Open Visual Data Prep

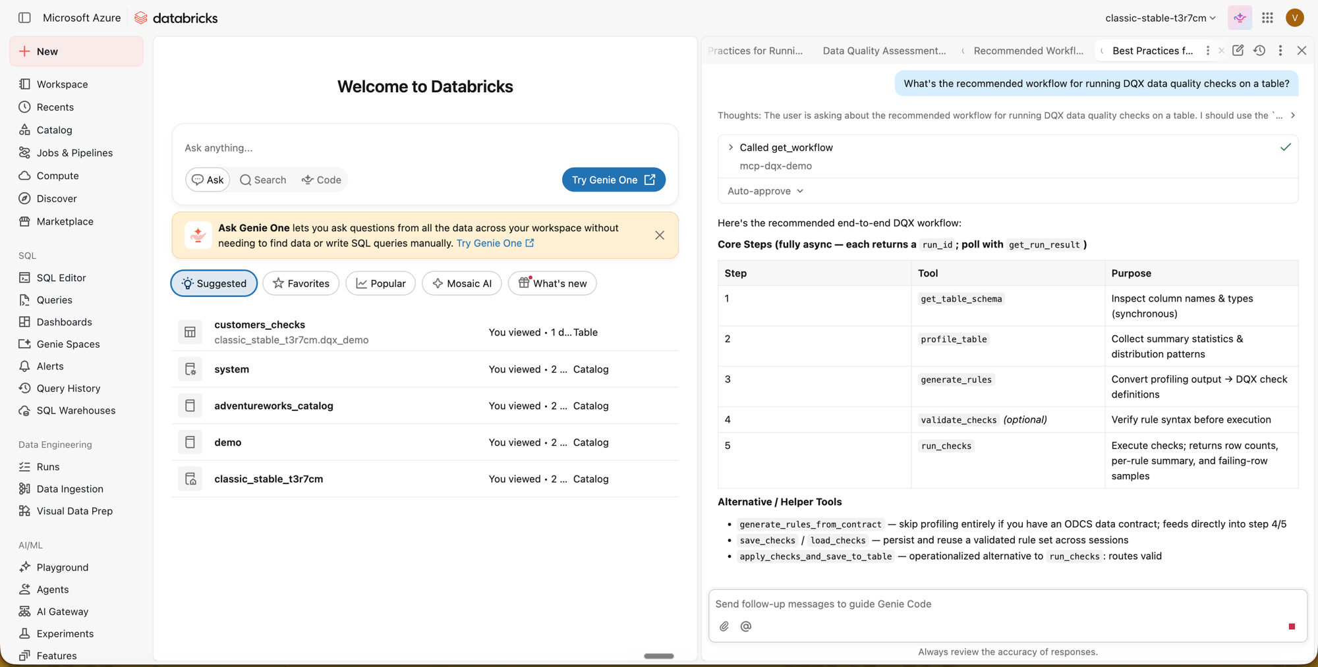click(x=74, y=511)
